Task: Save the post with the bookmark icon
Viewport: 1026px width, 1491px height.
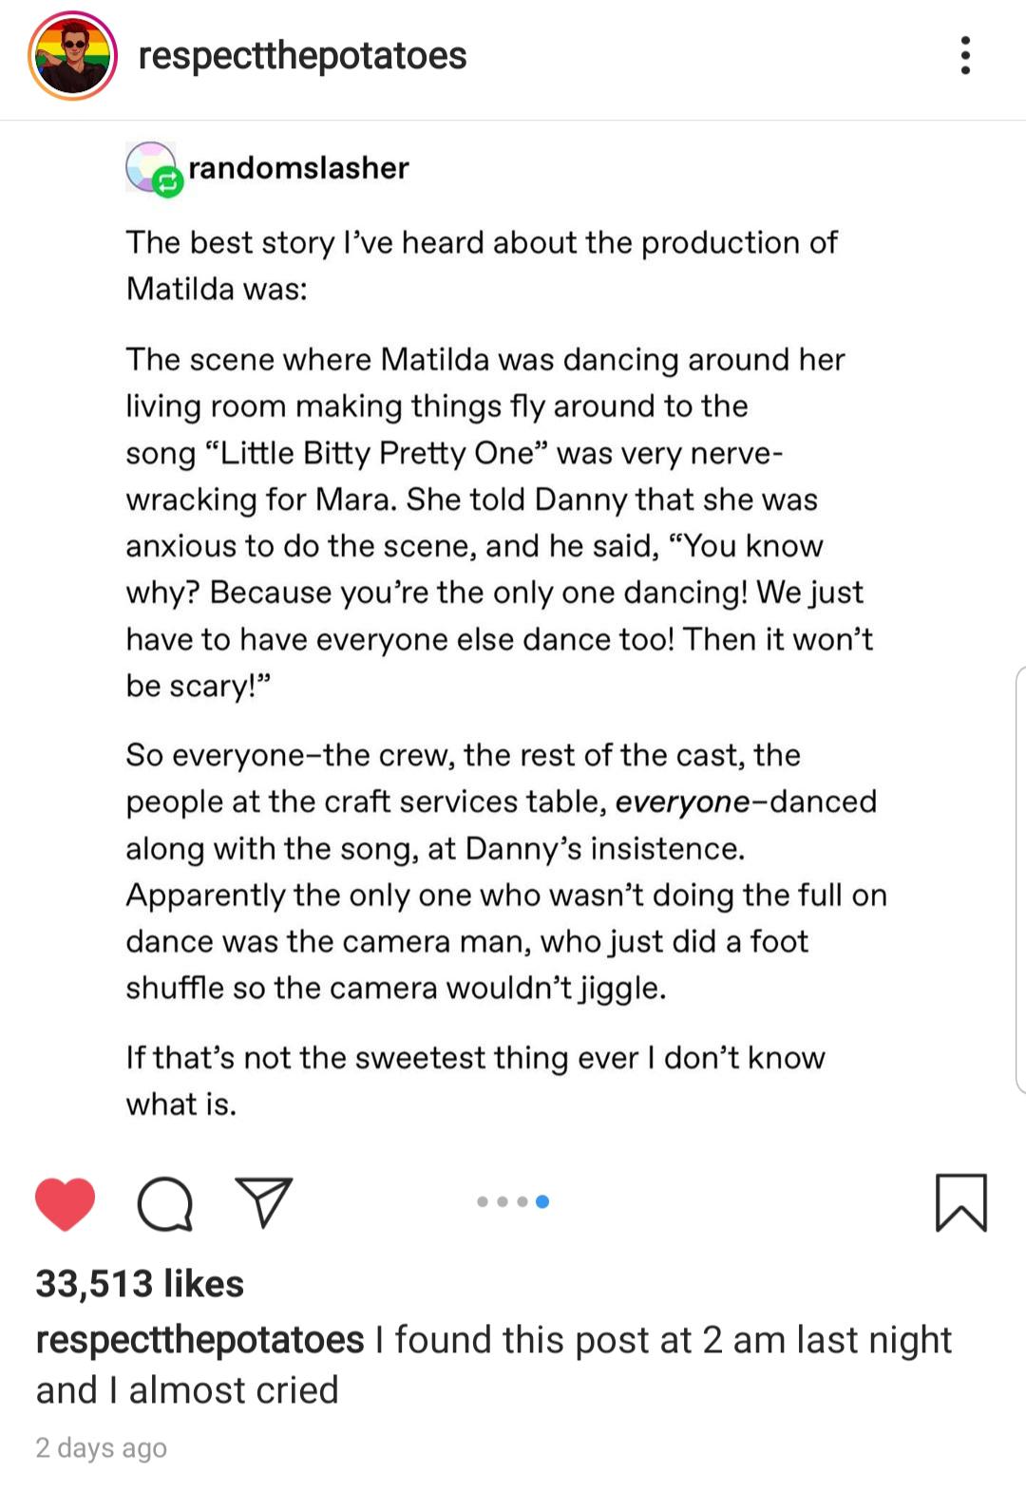Action: pos(960,1202)
